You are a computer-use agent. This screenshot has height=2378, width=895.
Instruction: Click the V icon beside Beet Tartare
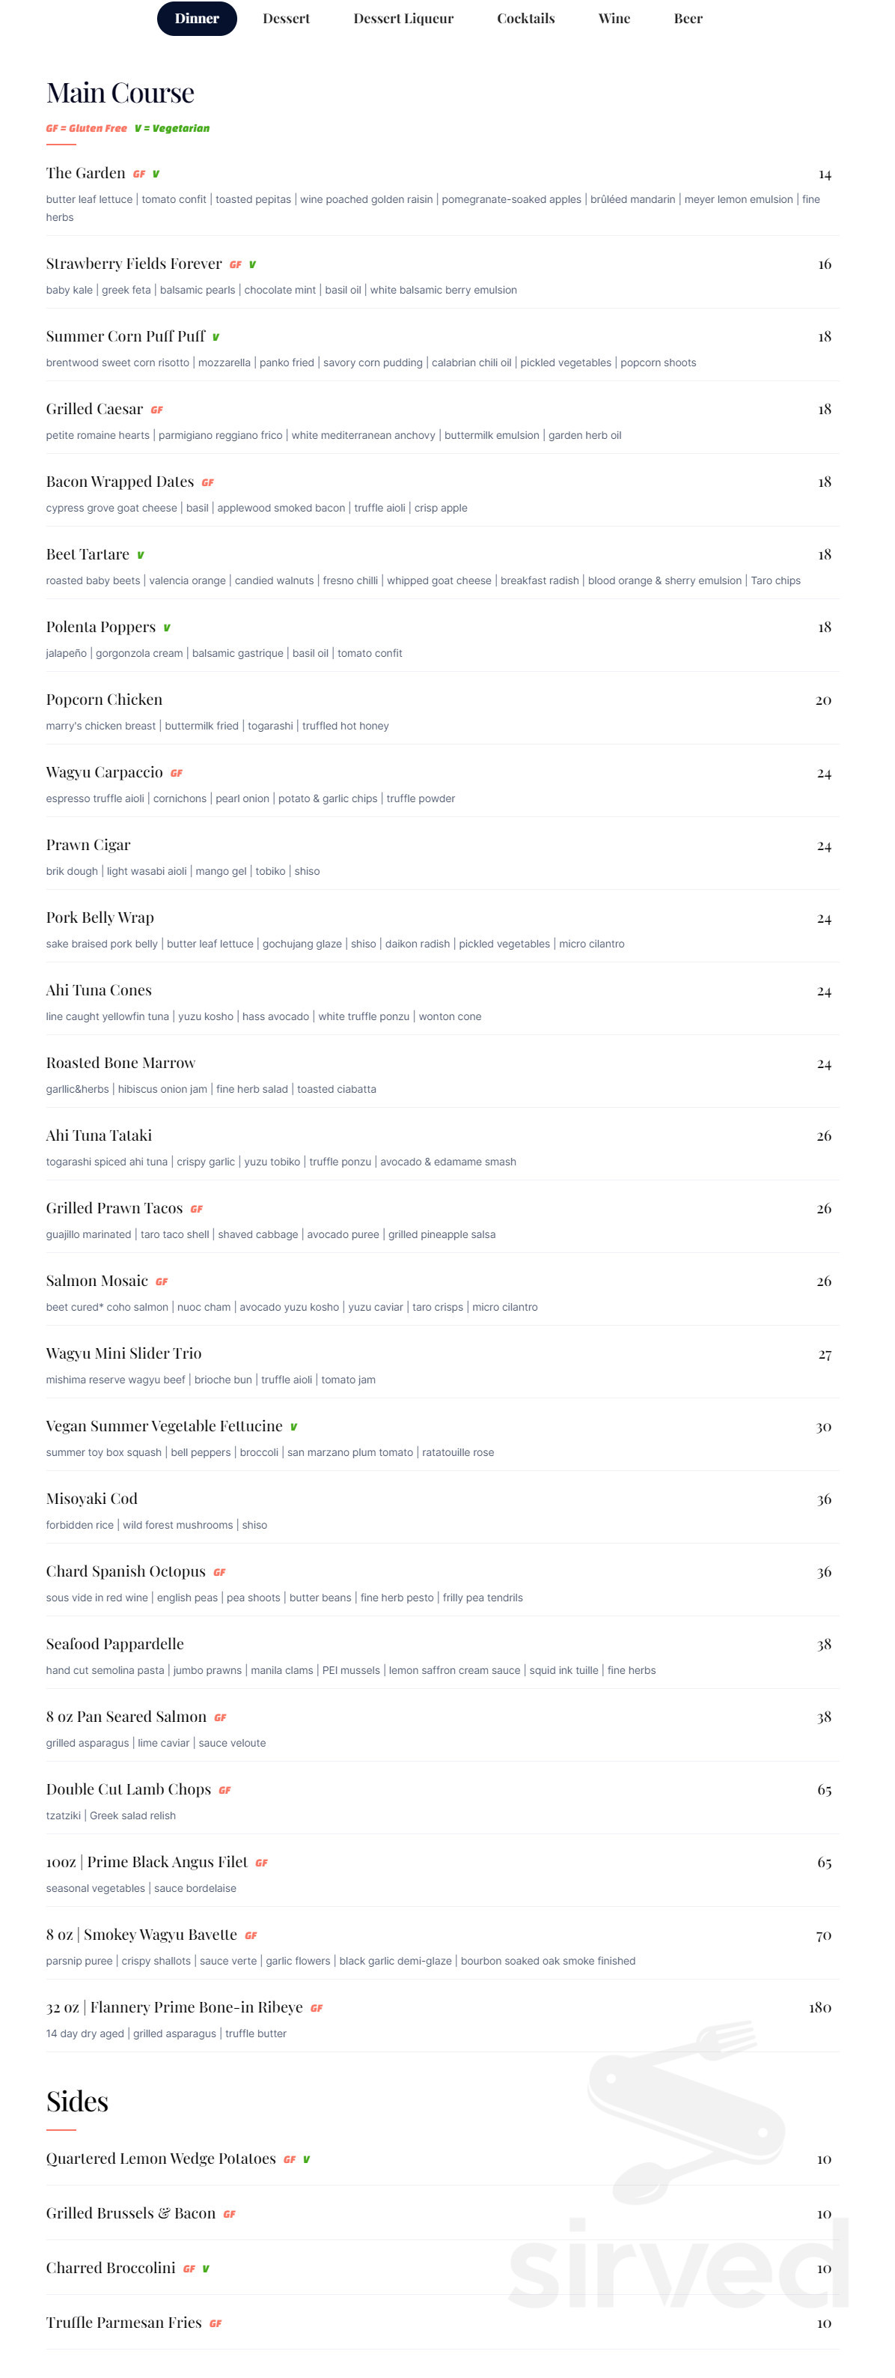[x=140, y=556]
